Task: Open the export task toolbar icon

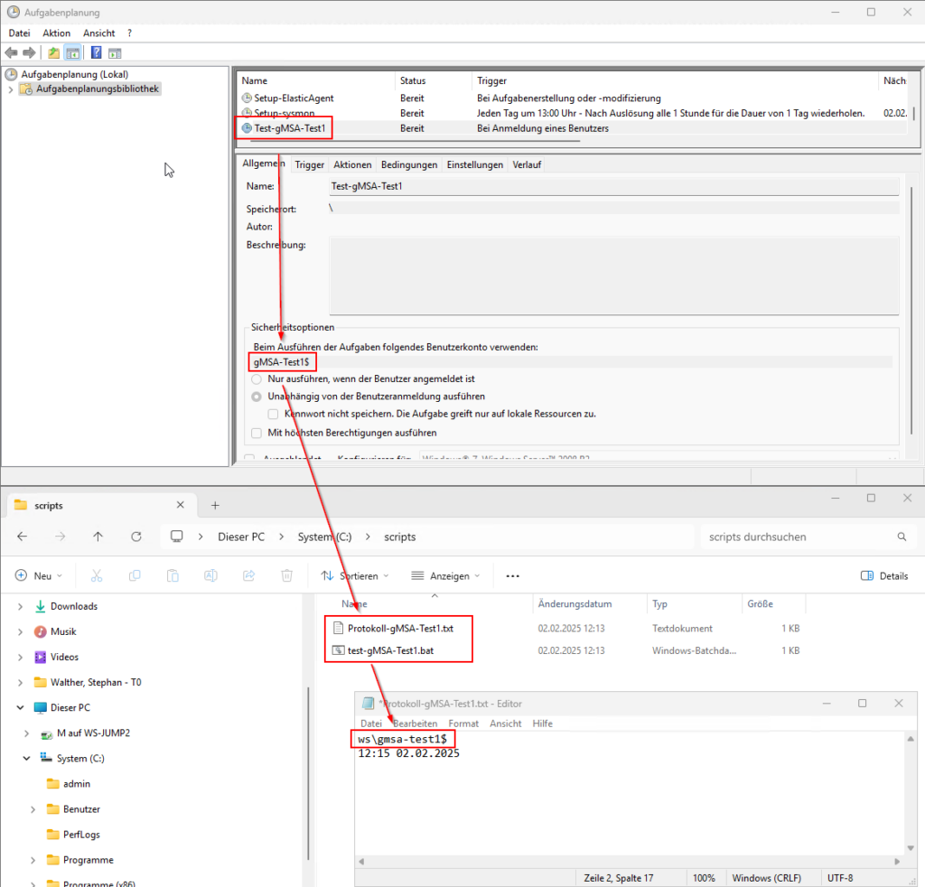Action: click(52, 51)
